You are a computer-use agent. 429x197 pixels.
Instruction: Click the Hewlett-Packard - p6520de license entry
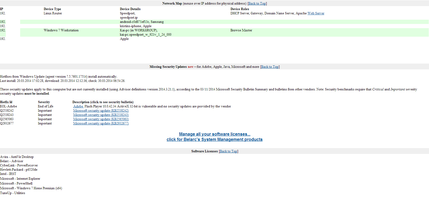[x=19, y=170]
